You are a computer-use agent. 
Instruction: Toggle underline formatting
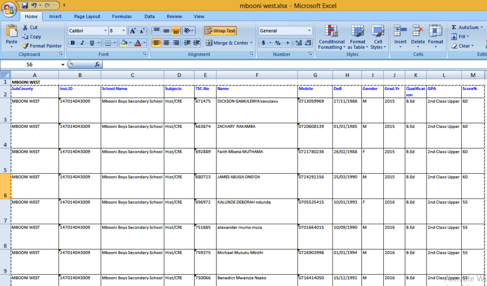tap(92, 43)
